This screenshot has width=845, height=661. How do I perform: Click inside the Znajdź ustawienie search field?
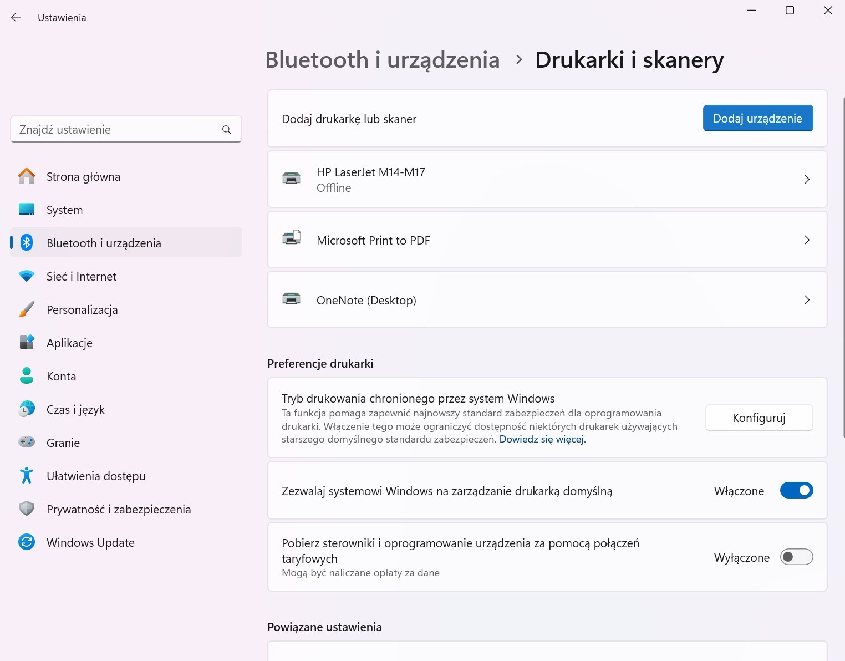point(111,129)
